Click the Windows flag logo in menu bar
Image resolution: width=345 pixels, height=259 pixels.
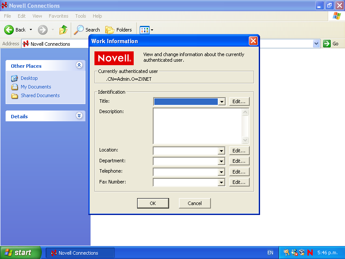pyautogui.click(x=337, y=16)
